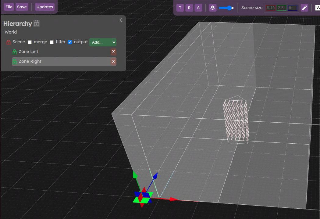The height and width of the screenshot is (219, 320).
Task: Select the Rotate (R) transform tool
Action: point(189,8)
